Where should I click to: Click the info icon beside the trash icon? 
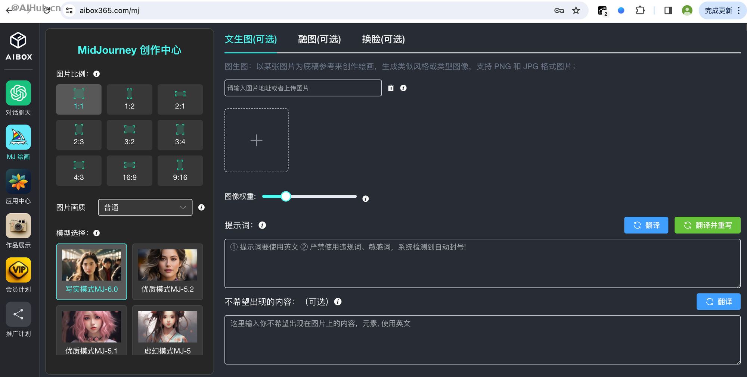403,88
